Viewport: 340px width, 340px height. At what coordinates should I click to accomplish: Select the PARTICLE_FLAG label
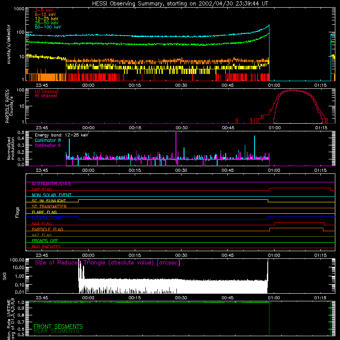48,229
